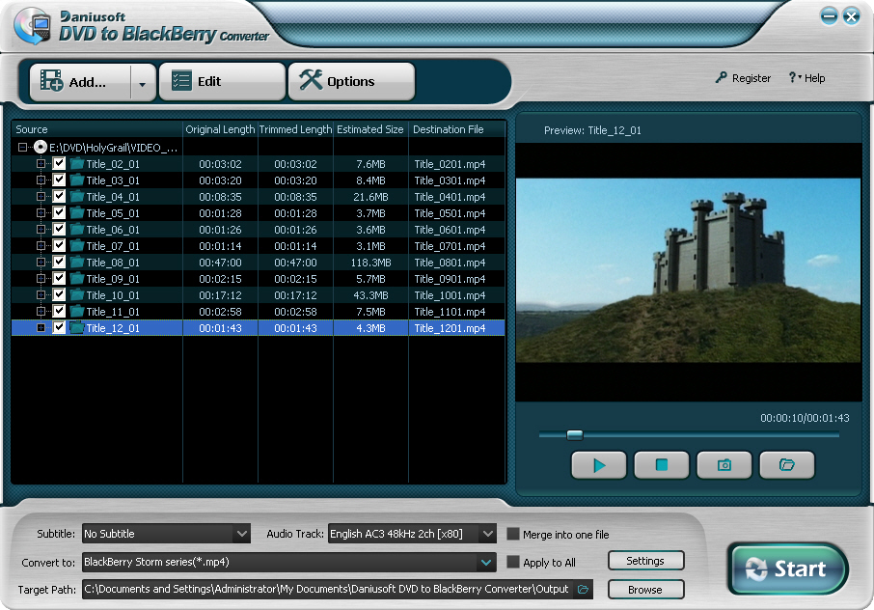Open the Help menu

click(x=806, y=78)
